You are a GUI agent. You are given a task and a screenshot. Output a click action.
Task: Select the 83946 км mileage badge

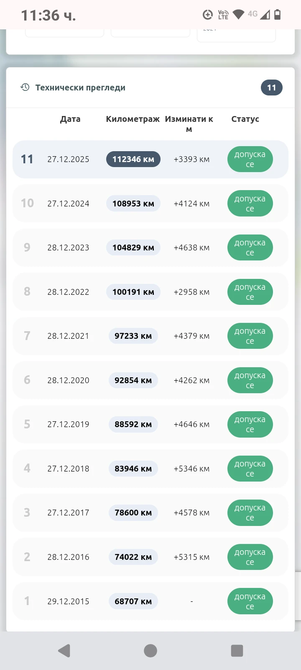coord(133,469)
